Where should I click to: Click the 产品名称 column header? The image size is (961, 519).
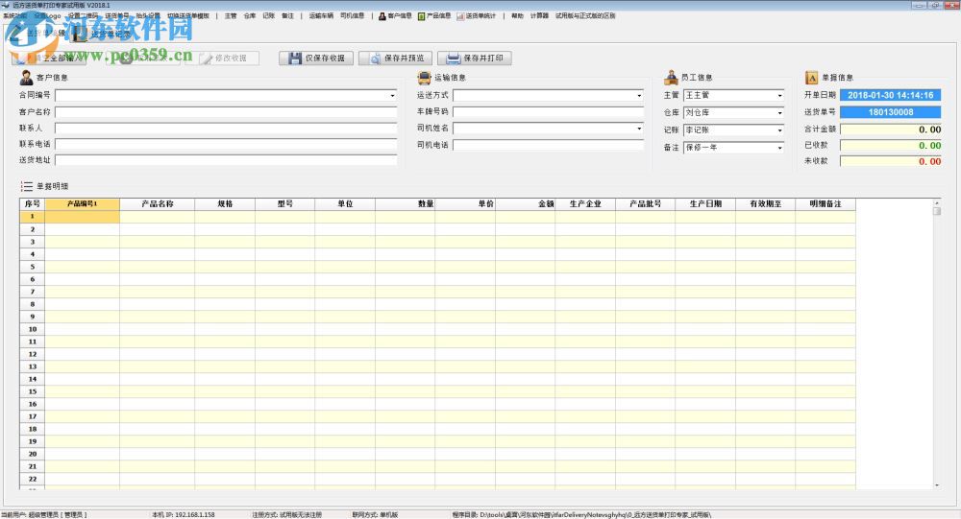(158, 203)
